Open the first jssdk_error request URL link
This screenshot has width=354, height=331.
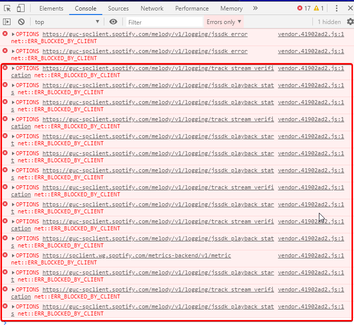145,34
